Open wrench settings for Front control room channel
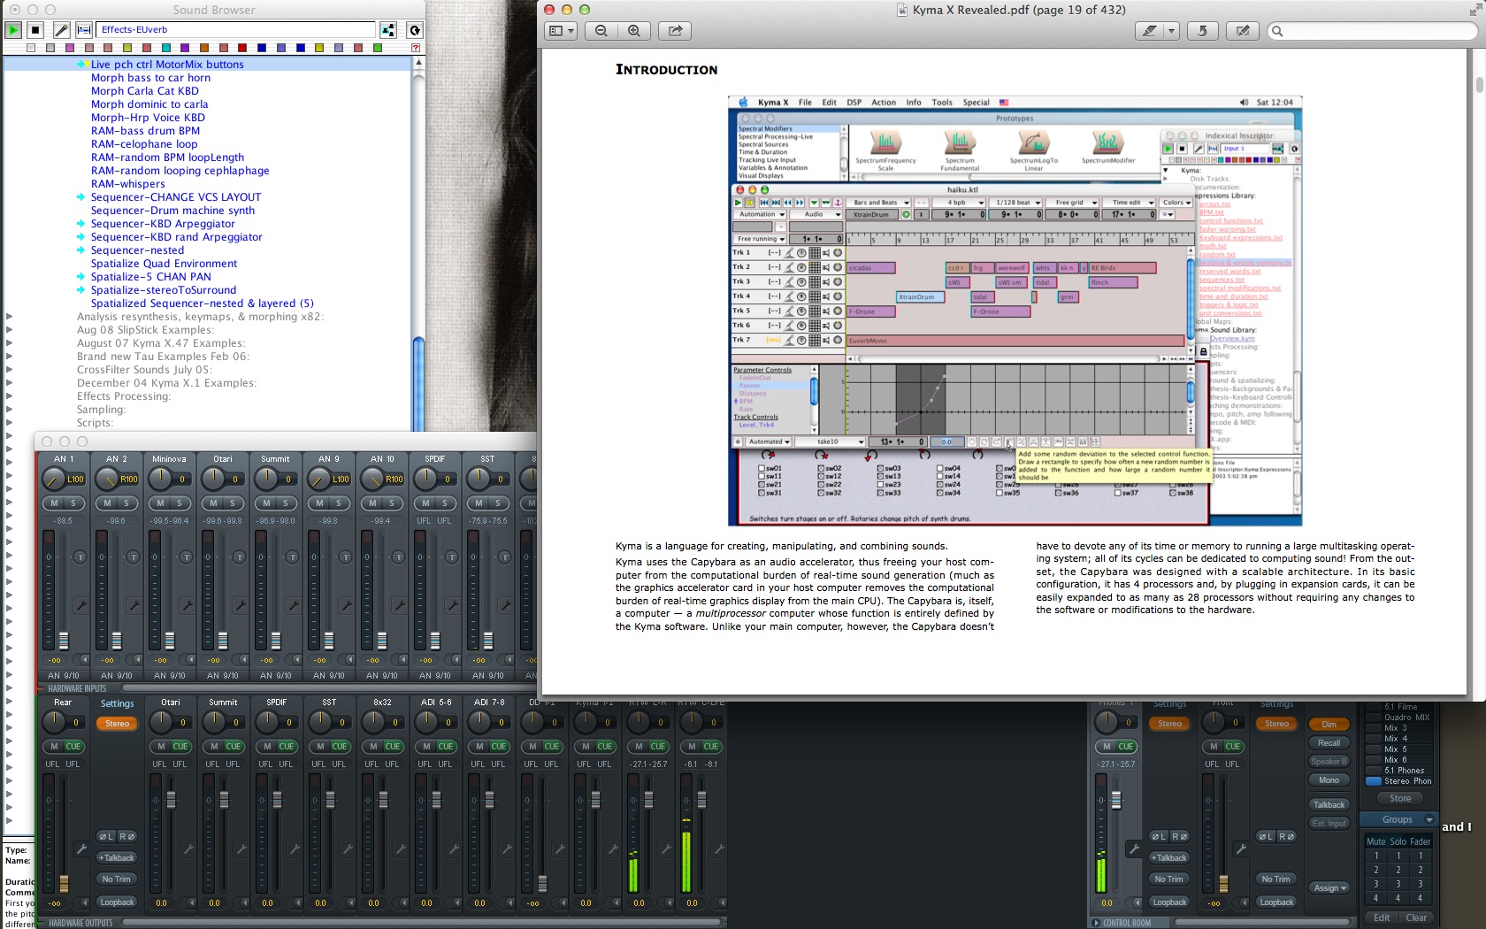 1240,849
